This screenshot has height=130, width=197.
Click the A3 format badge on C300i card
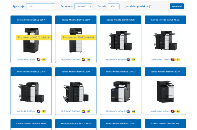(89, 111)
